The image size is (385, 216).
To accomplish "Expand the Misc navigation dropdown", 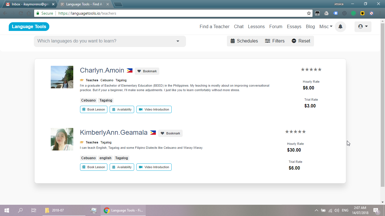I will 326,27.
